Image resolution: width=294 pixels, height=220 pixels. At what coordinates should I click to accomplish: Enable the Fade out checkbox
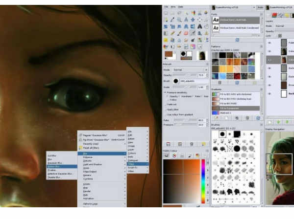166,105
